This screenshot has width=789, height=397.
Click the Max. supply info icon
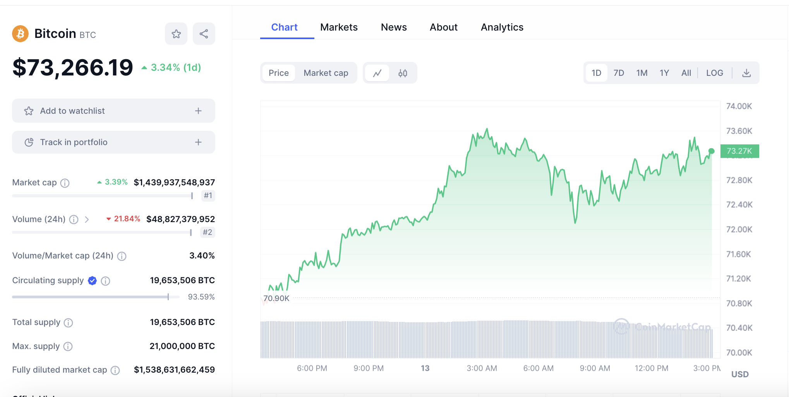pyautogui.click(x=68, y=346)
